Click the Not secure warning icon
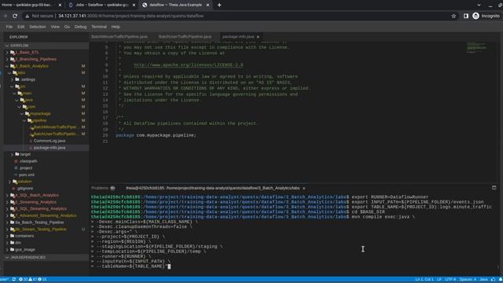The image size is (503, 283). pos(28,16)
